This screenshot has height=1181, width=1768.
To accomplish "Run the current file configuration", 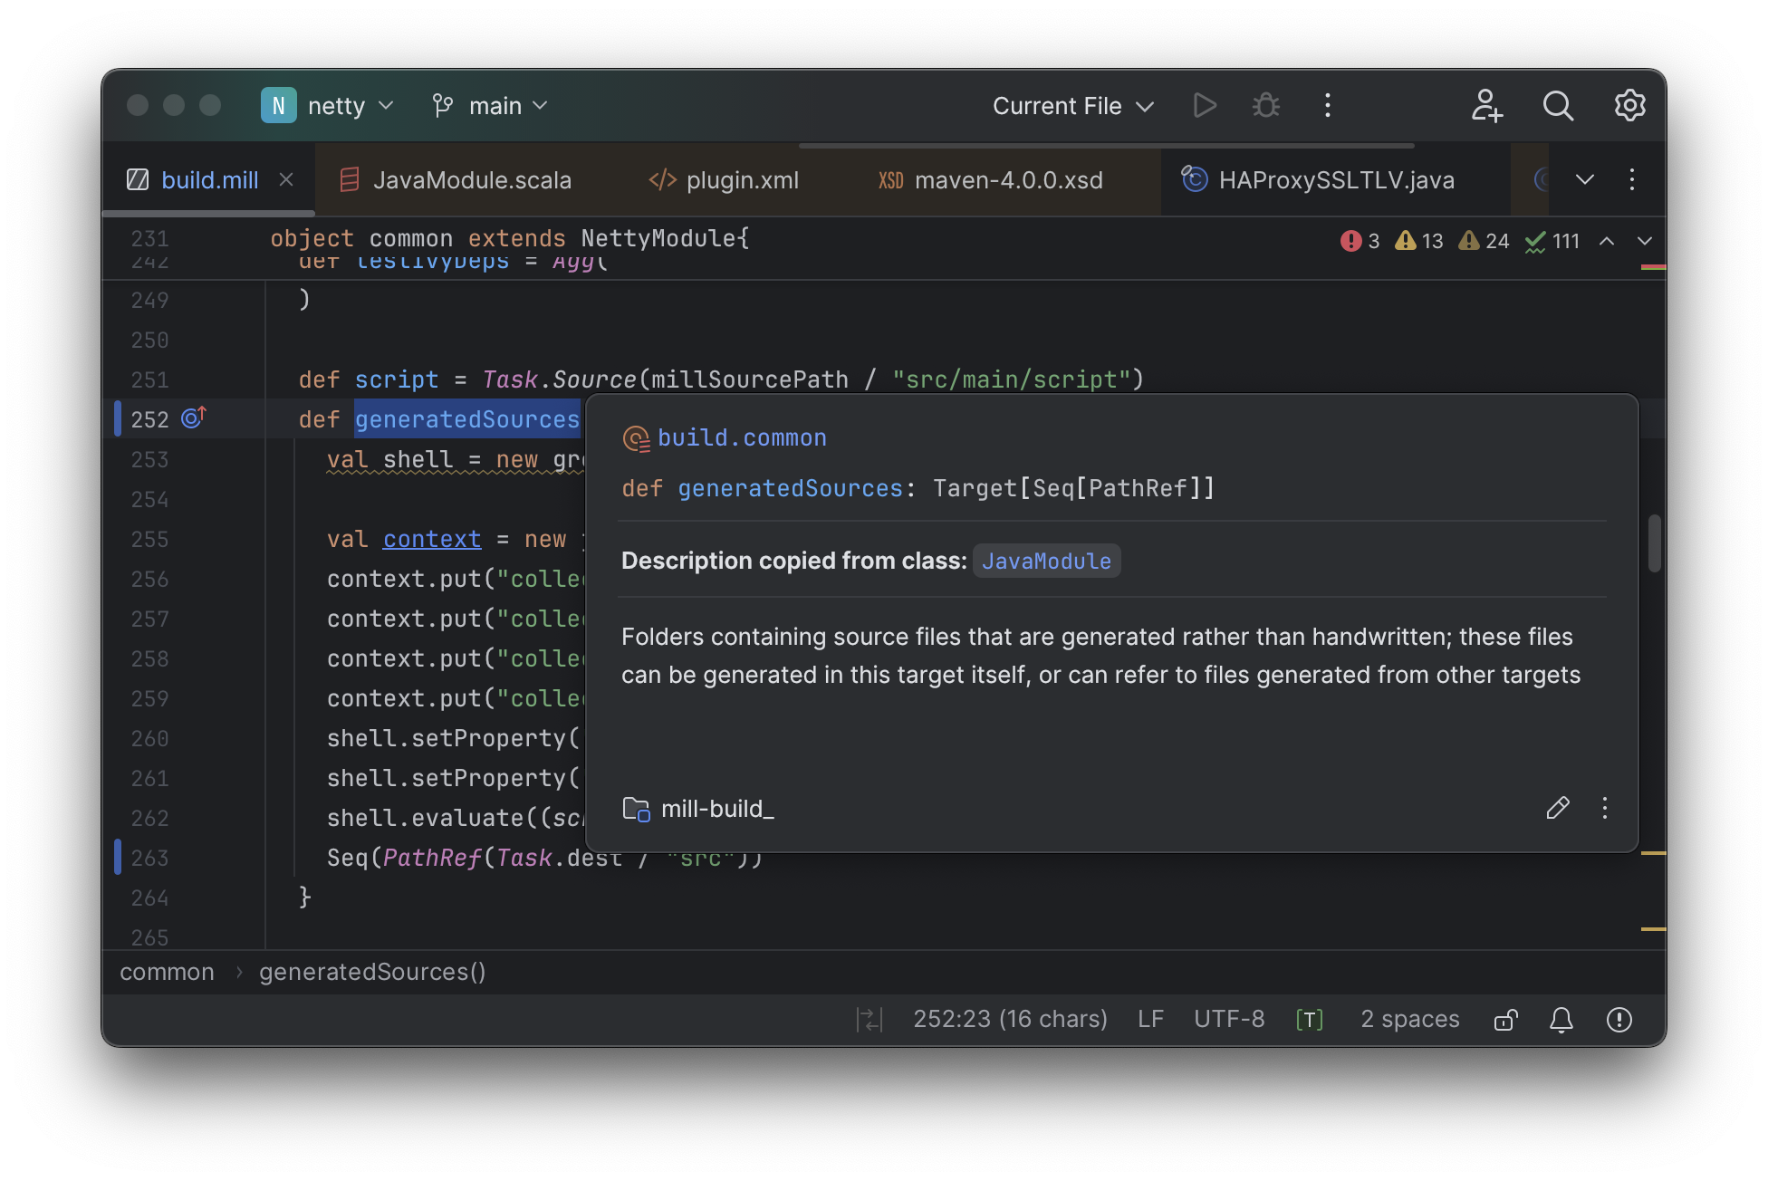I will pyautogui.click(x=1205, y=105).
